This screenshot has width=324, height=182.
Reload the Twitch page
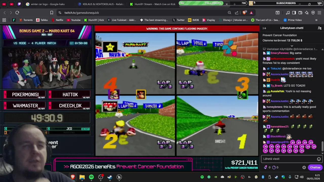17,13
